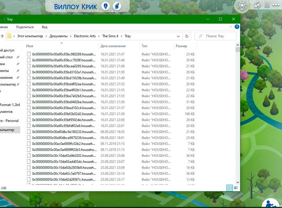Expand breadcrumb chevron before Этот компьютер
The image size is (282, 208).
(14, 36)
